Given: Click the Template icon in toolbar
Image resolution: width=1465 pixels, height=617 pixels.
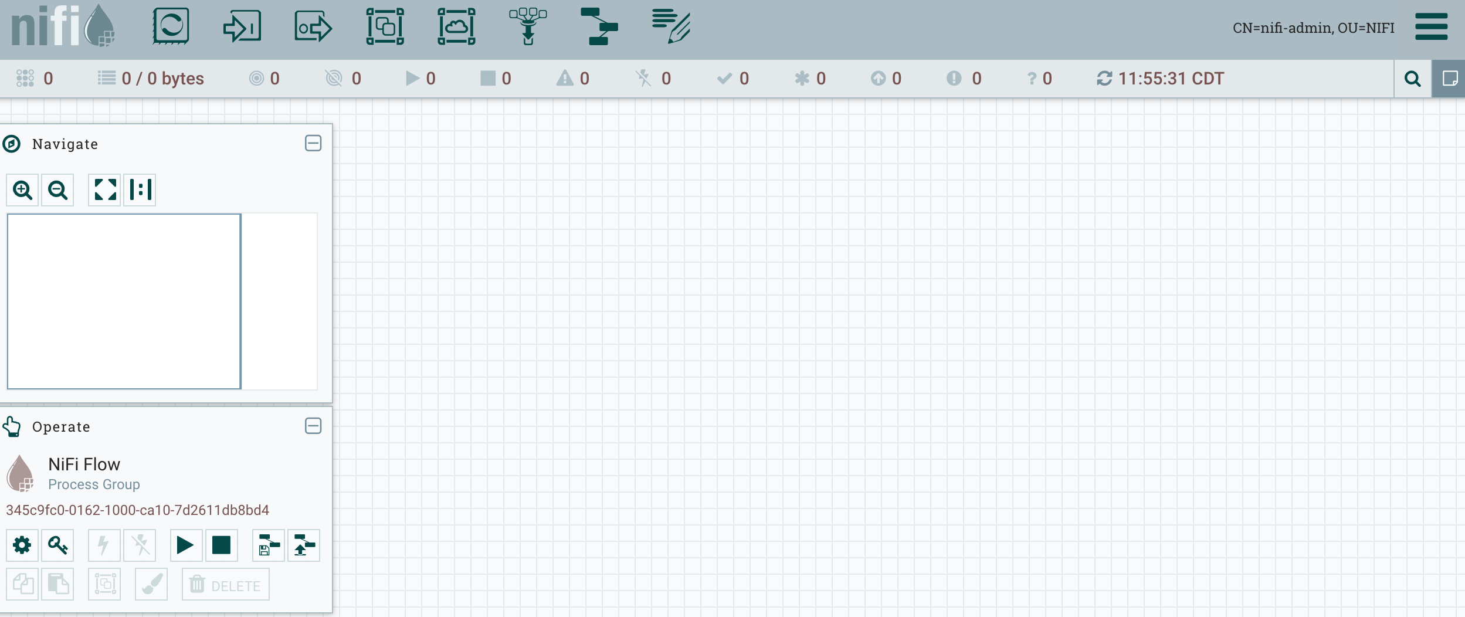Looking at the screenshot, I should click(599, 26).
